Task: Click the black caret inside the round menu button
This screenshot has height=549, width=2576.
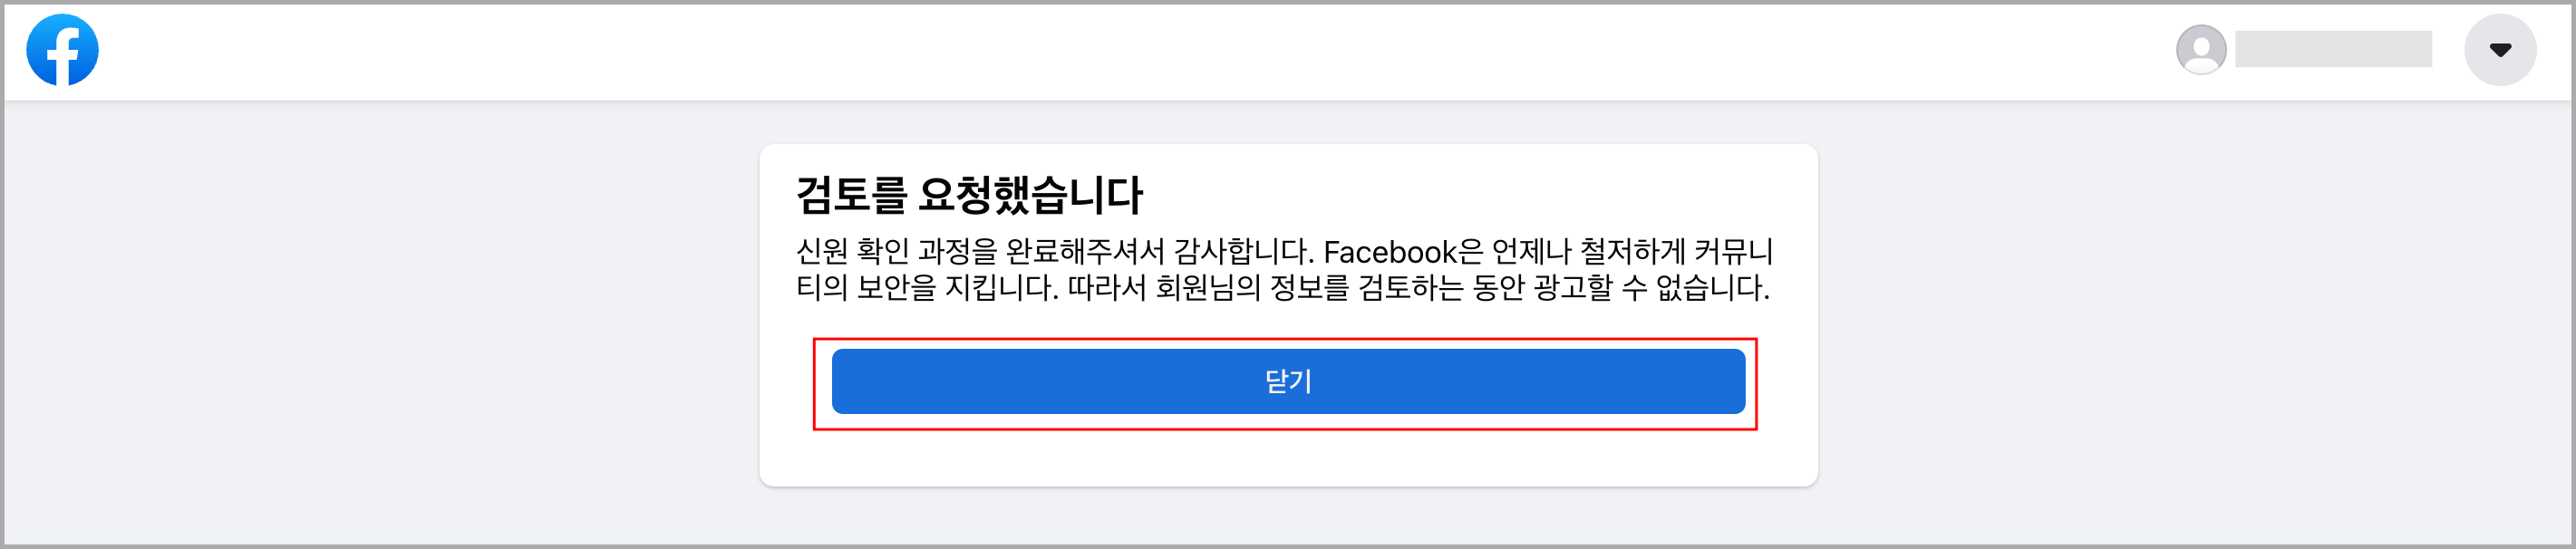Action: pos(2500,50)
